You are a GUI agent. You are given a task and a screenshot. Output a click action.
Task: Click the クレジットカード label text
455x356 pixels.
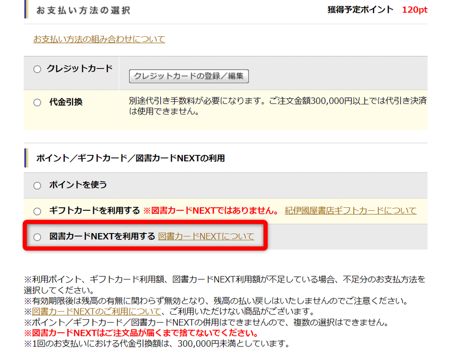[x=79, y=69]
